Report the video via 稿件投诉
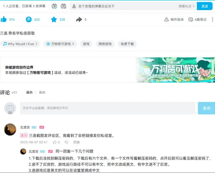 pyautogui.click(x=174, y=20)
